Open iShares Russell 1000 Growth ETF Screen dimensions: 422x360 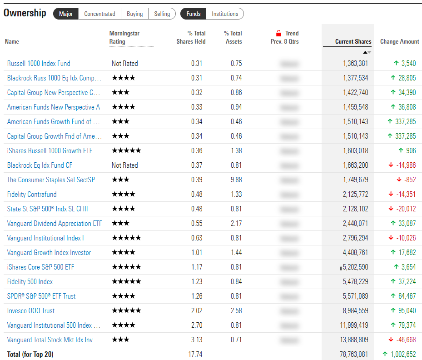[50, 151]
